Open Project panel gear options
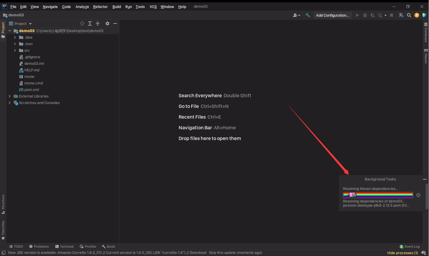 (107, 23)
